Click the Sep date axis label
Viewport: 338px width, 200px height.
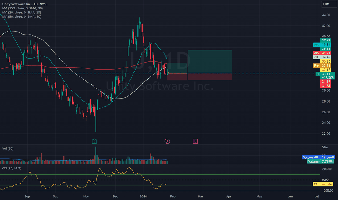(x=27, y=196)
